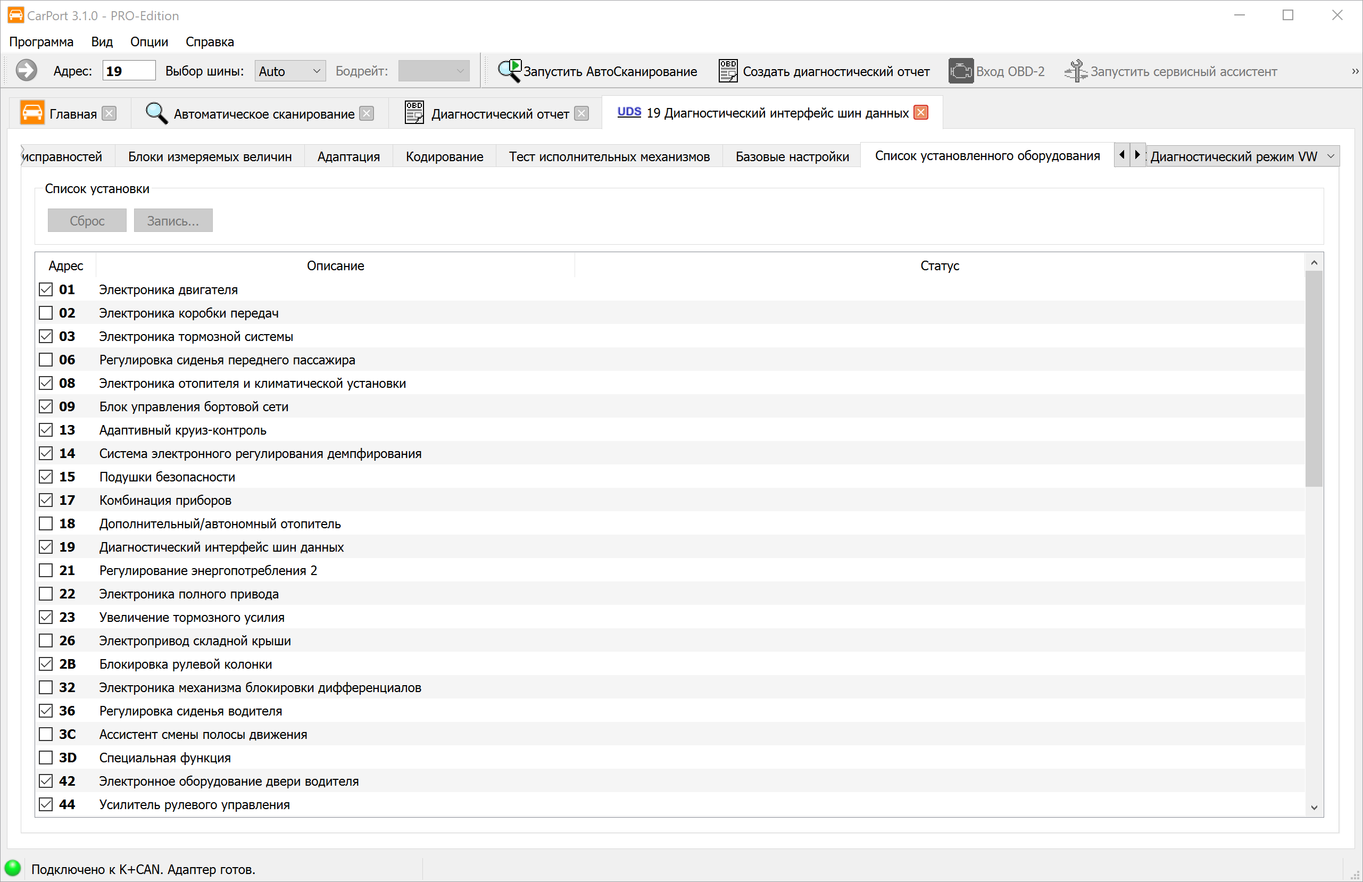Viewport: 1363px width, 882px height.
Task: Open the Выбор шины Auto dropdown
Action: 290,71
